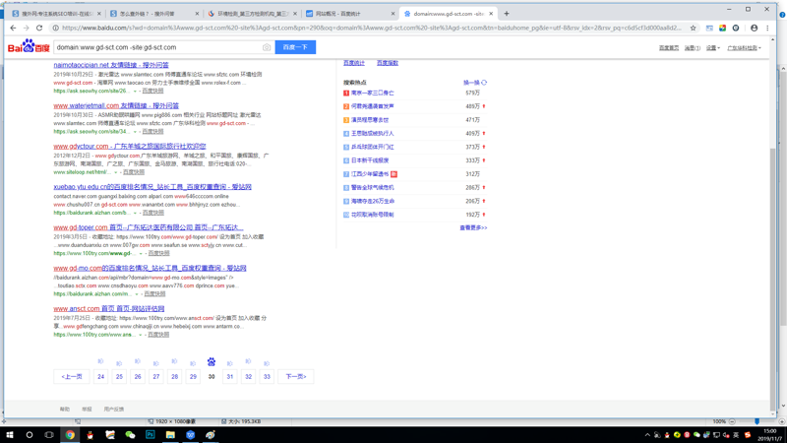Reload the current page
Image resolution: width=787 pixels, height=443 pixels.
point(39,29)
